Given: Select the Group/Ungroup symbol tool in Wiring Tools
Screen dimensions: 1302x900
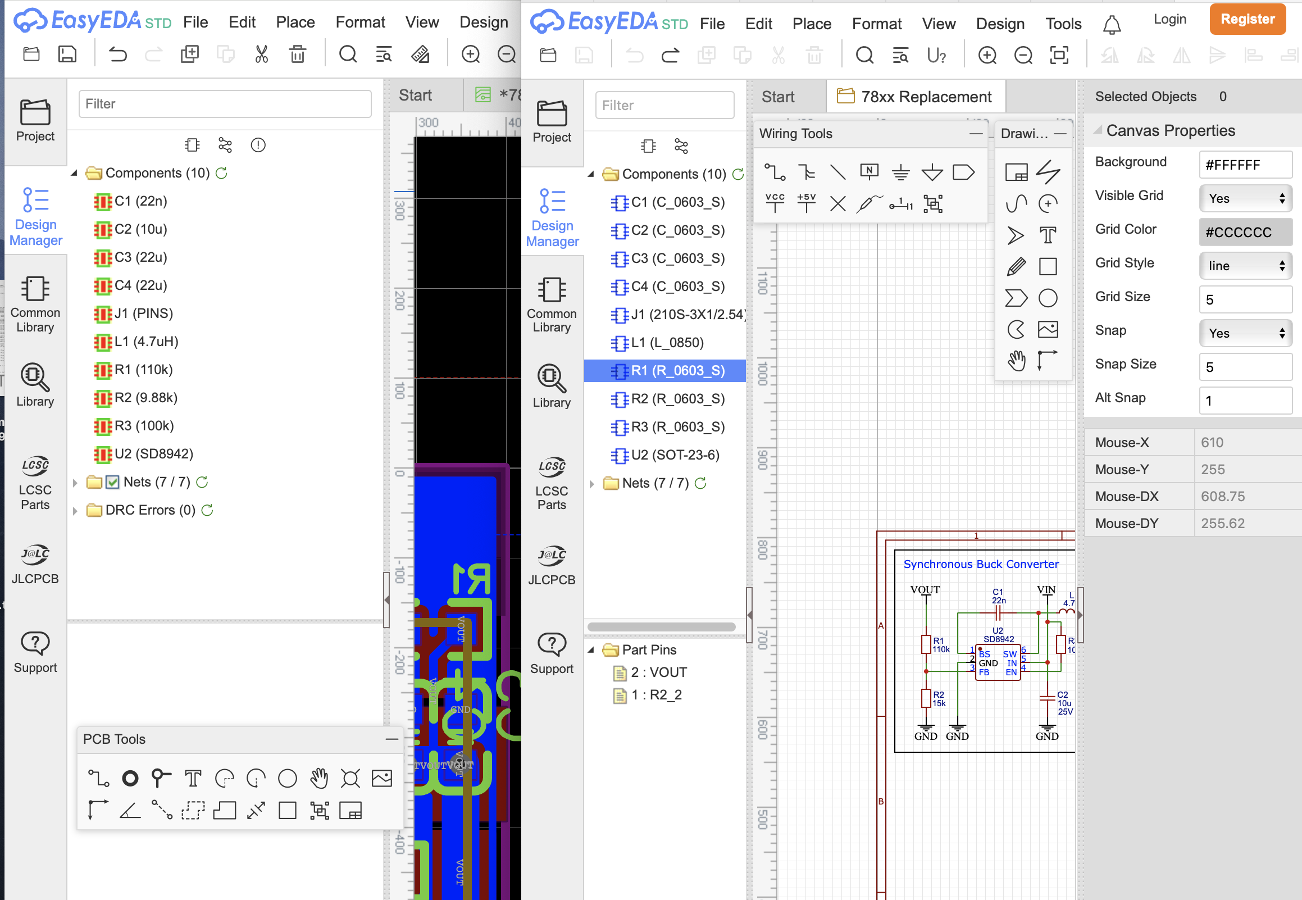Looking at the screenshot, I should 933,203.
